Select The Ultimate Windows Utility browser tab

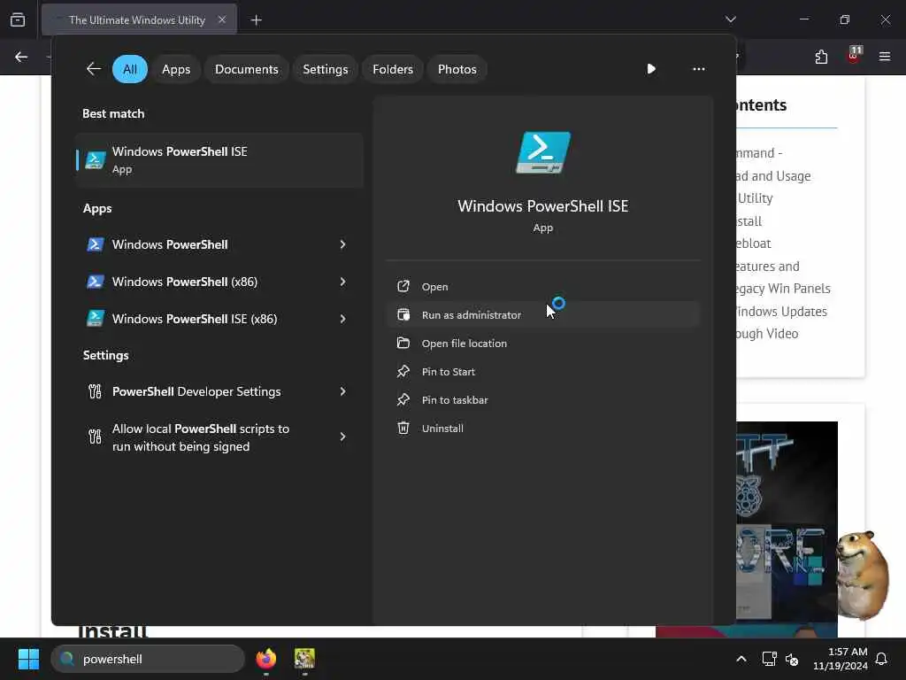coord(139,19)
